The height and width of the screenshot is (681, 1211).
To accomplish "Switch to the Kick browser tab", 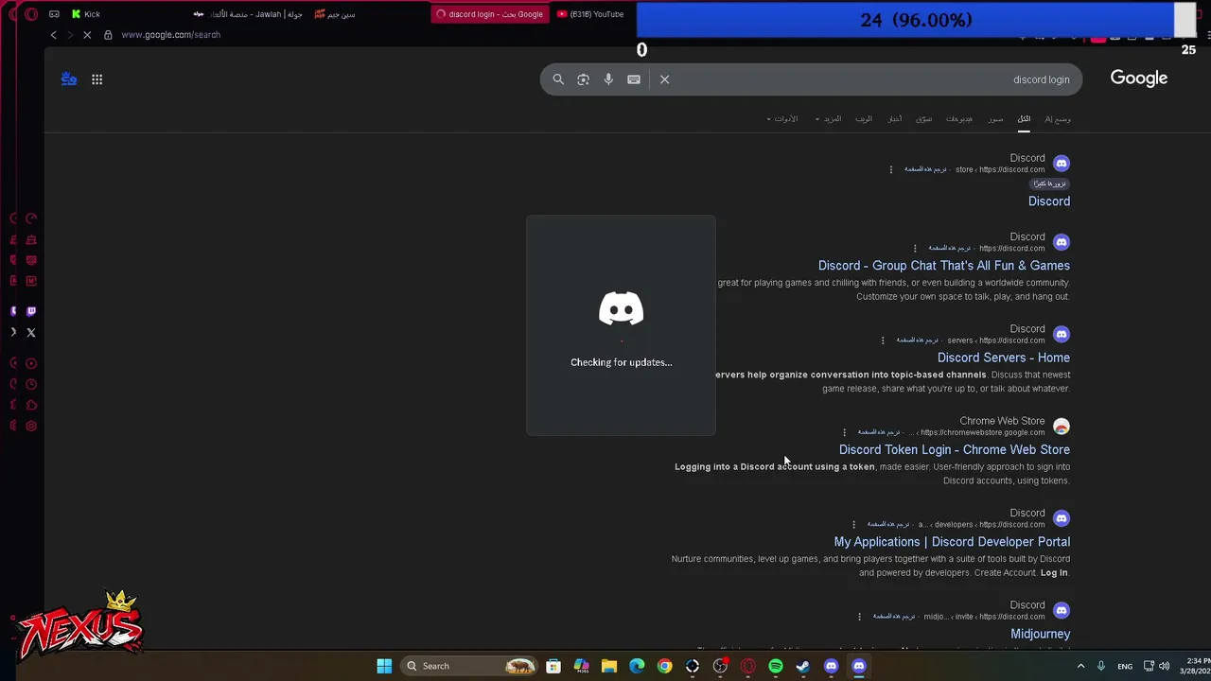I will 85,14.
